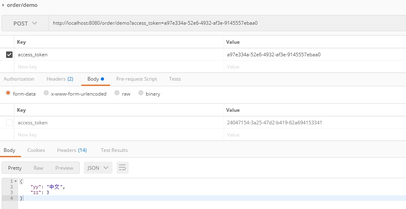Click the access_token key in query params
406x209 pixels.
pyautogui.click(x=33, y=55)
